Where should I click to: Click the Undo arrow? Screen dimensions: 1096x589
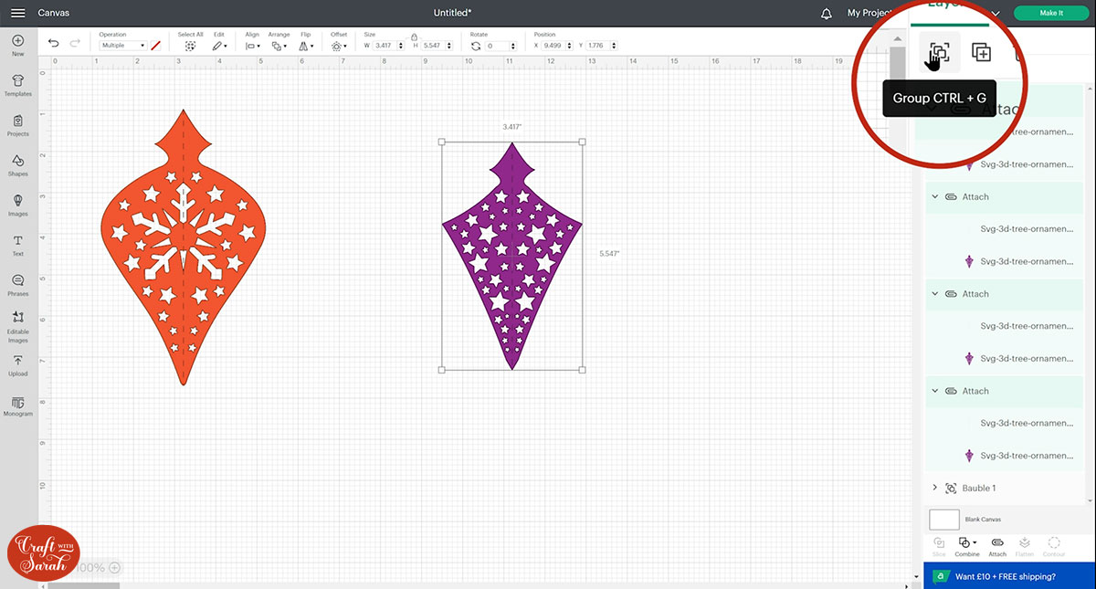[54, 44]
